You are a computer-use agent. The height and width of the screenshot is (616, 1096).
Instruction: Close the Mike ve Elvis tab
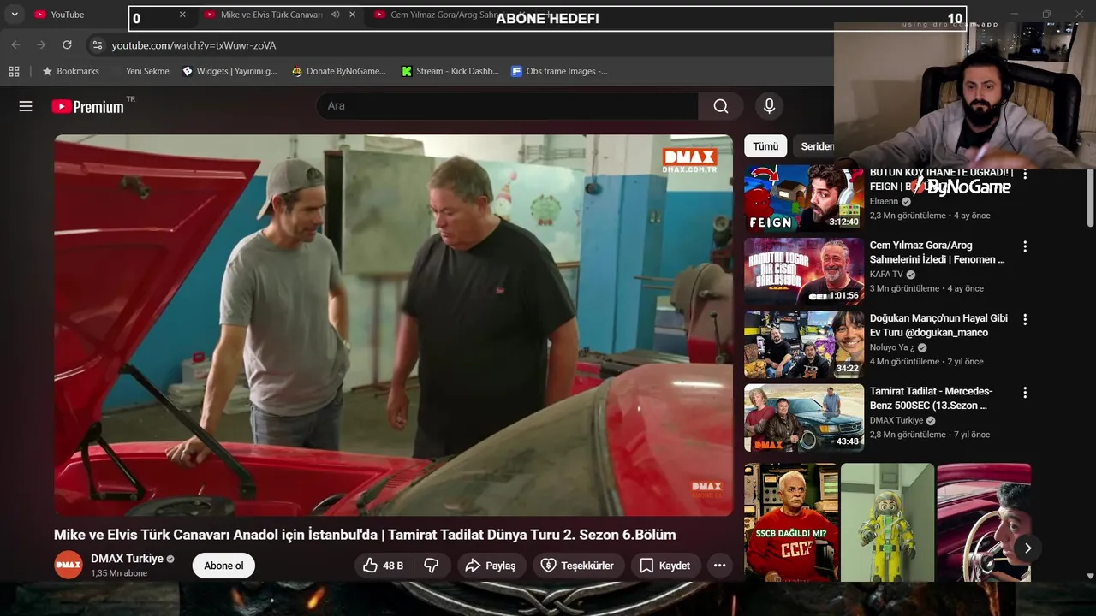pyautogui.click(x=352, y=15)
